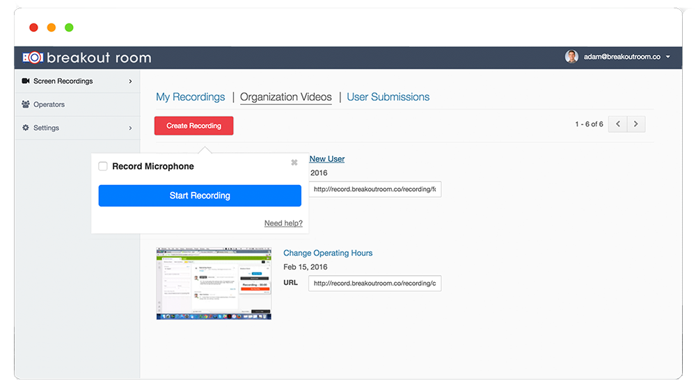Open the Change Operating Hours video thumbnail
The height and width of the screenshot is (392, 696).
[x=214, y=284]
